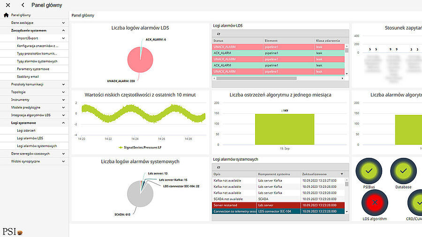Screen dimensions: 422x237
Task: Click the PSI logo at the bottom left
Action: pyautogui.click(x=12, y=232)
